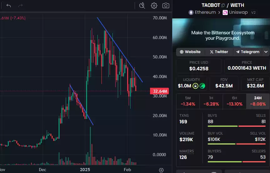Click the BUY VOL $106K value
This screenshot has height=173, width=270.
214,139
